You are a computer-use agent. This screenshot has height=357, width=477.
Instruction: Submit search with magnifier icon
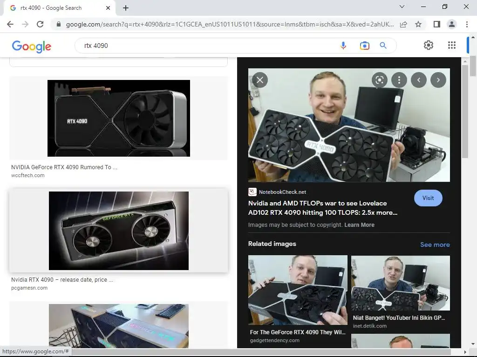pyautogui.click(x=383, y=46)
